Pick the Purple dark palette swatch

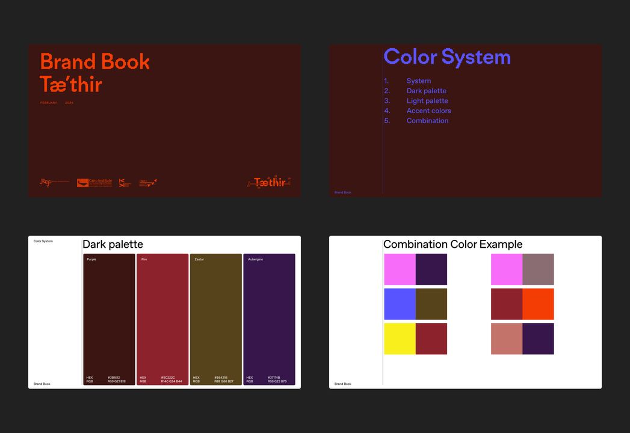pos(109,319)
